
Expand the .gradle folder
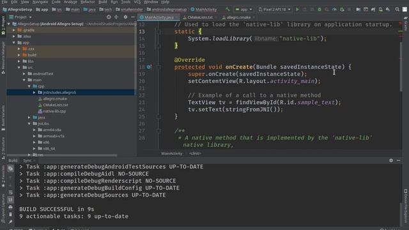(x=14, y=30)
